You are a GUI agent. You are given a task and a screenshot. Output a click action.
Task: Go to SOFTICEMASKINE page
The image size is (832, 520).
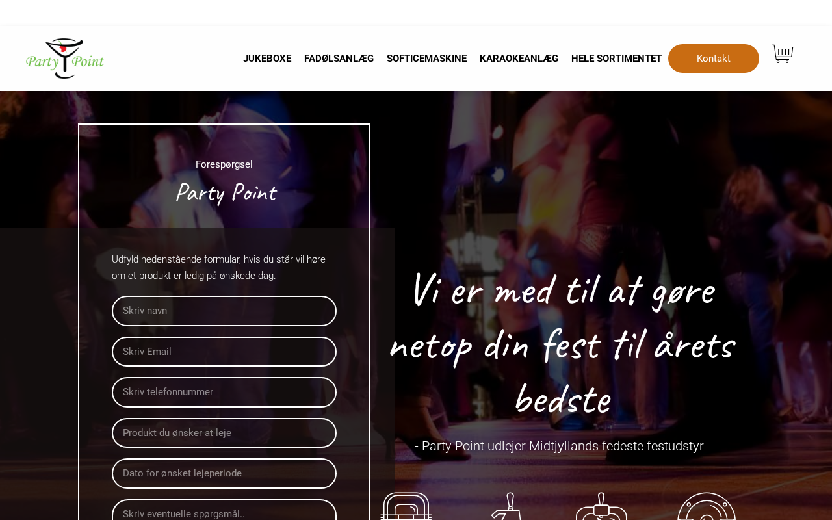pyautogui.click(x=426, y=58)
